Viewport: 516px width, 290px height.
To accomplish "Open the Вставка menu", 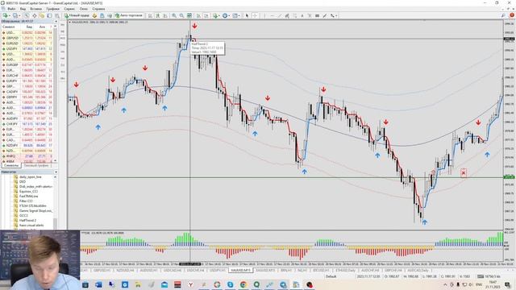I will click(35, 9).
